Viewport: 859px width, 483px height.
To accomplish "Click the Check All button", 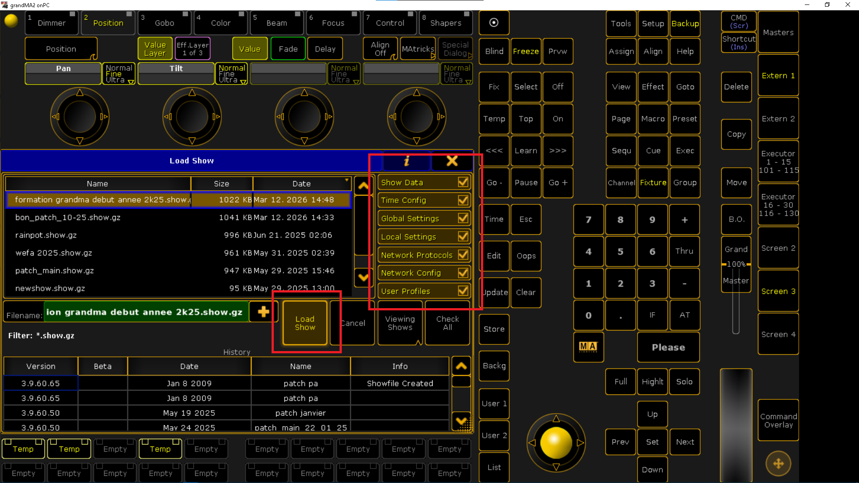I will [x=447, y=323].
